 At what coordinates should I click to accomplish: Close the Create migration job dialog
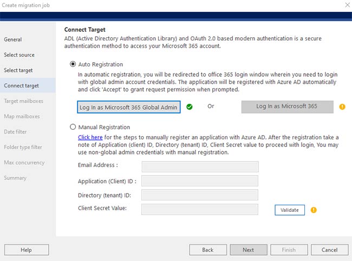347,5
